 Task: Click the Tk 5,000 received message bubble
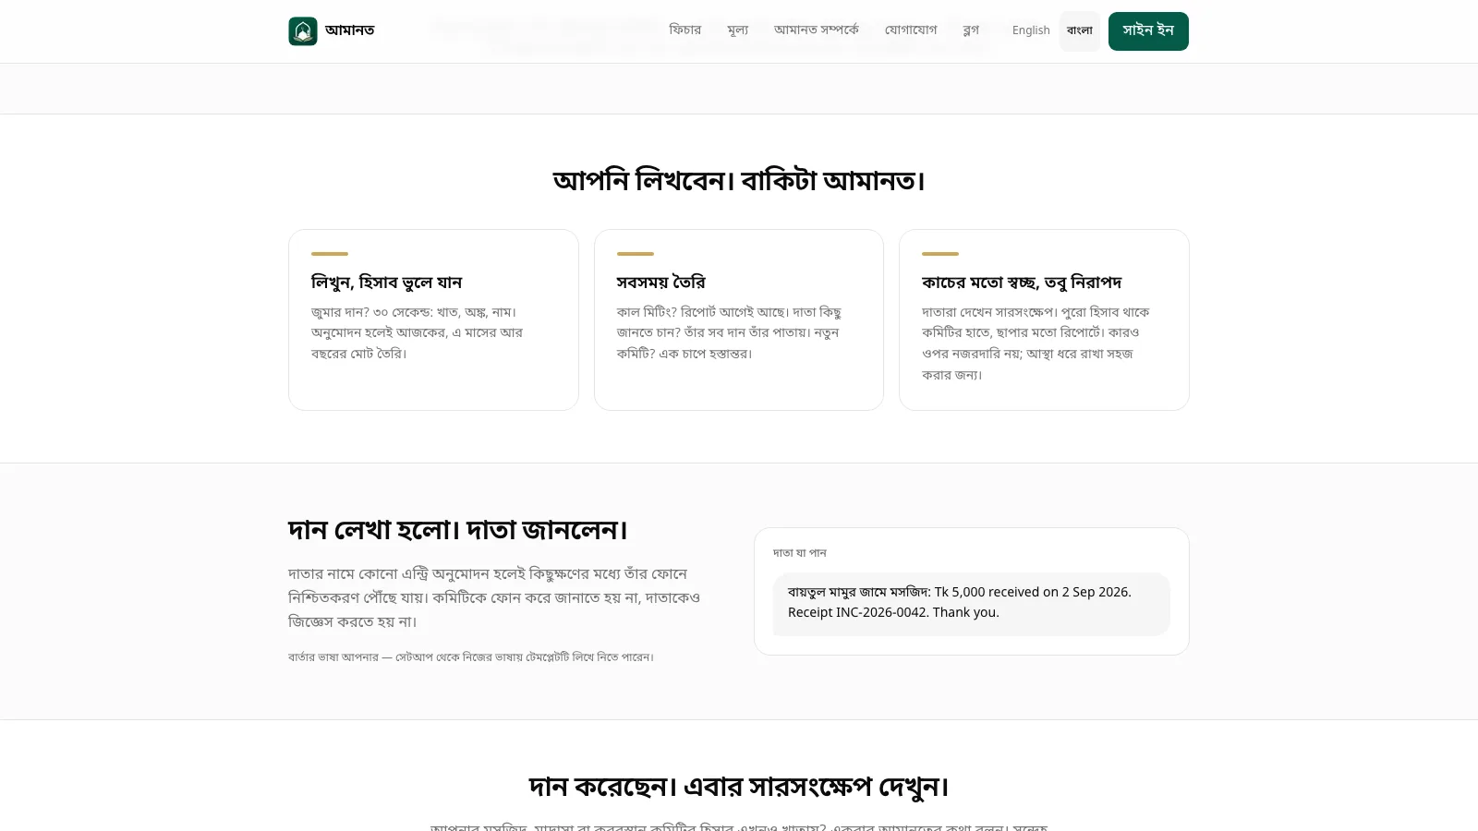(x=972, y=604)
